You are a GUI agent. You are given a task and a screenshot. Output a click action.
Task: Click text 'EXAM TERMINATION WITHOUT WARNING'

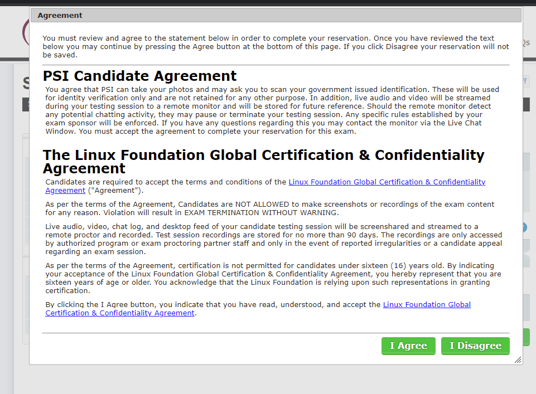(261, 213)
